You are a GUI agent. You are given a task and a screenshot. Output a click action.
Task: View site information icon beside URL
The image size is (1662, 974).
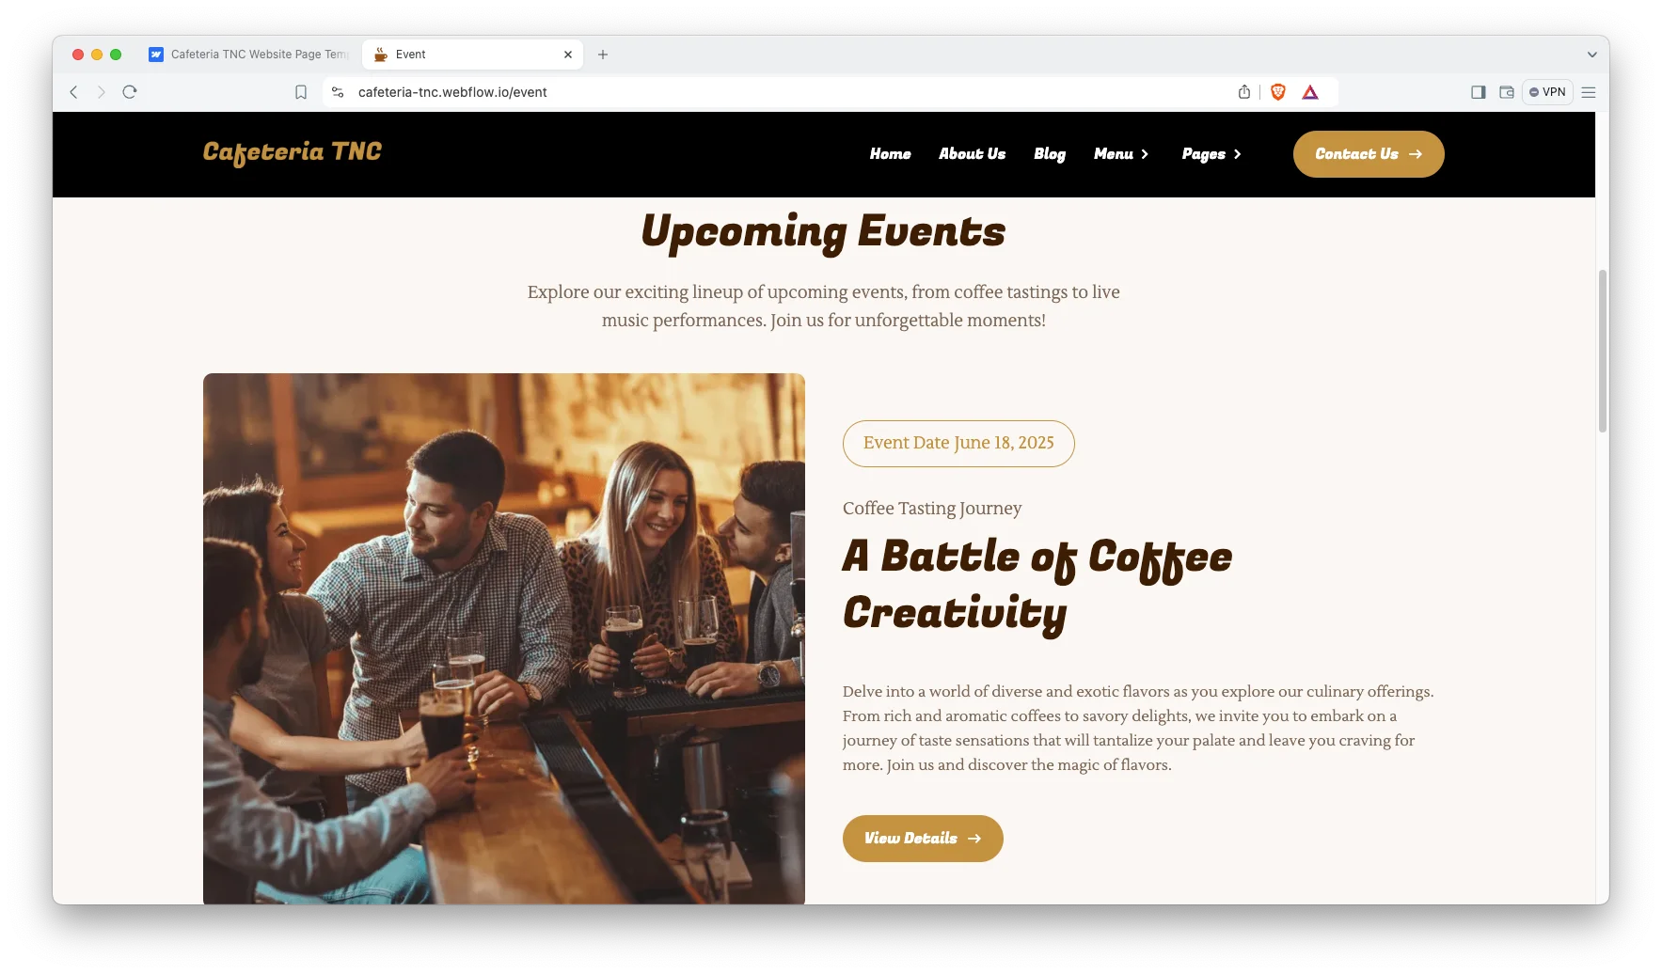pos(338,92)
